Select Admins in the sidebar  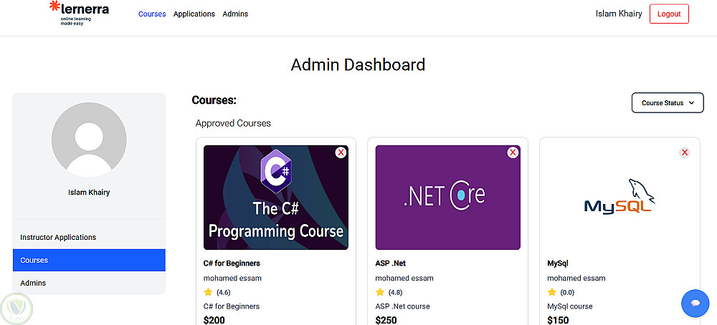click(33, 283)
